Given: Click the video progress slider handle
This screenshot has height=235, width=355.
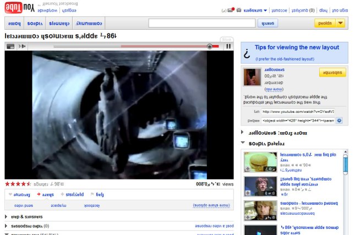Looking at the screenshot, I should point(210,46).
